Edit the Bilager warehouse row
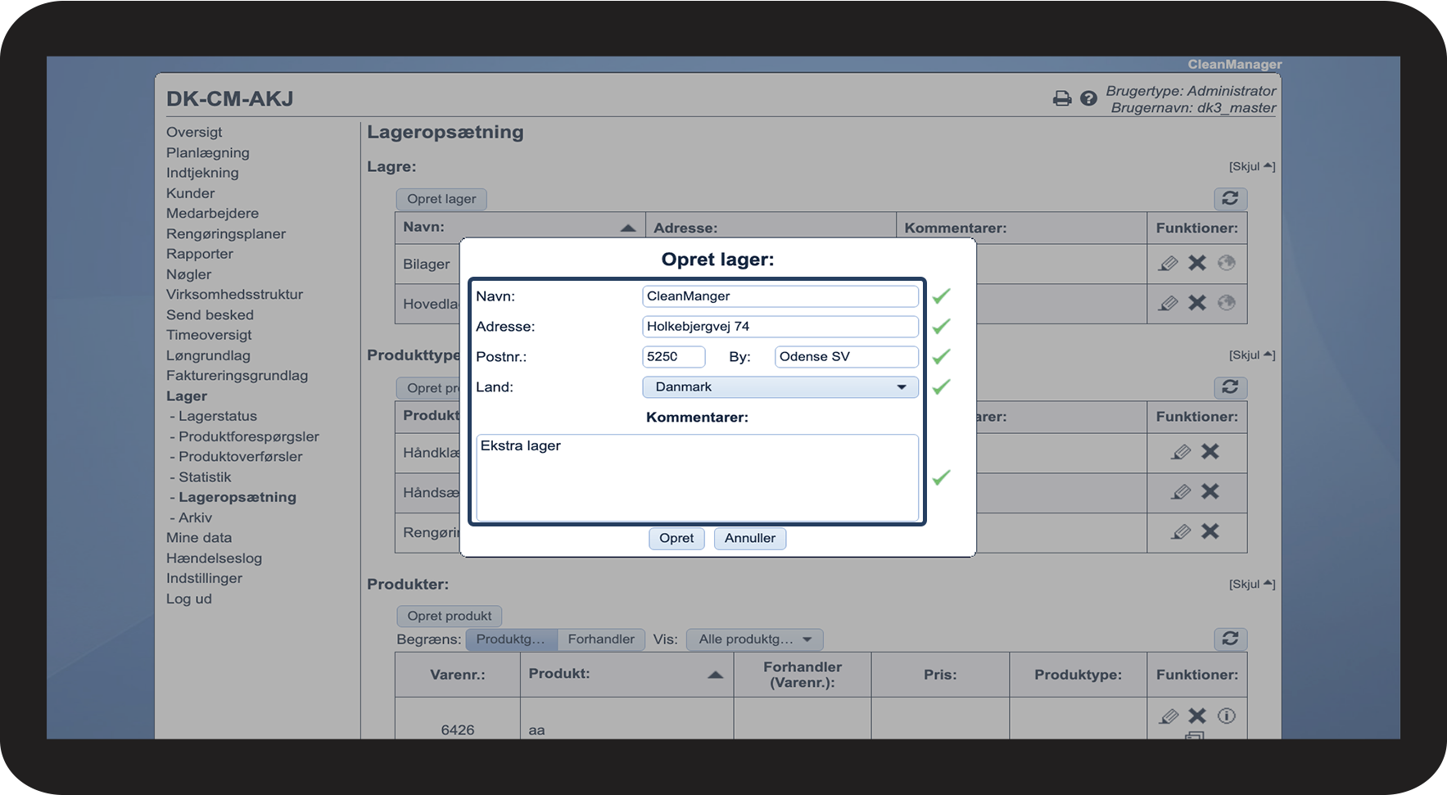 pos(1169,263)
